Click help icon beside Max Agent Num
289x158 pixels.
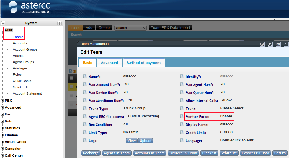point(182,85)
